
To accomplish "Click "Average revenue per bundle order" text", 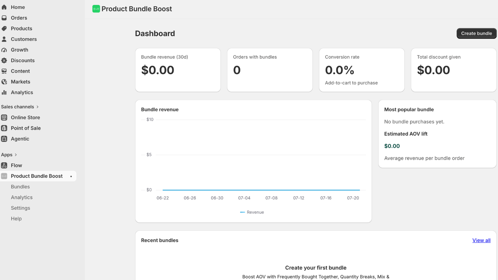I will tap(424, 158).
